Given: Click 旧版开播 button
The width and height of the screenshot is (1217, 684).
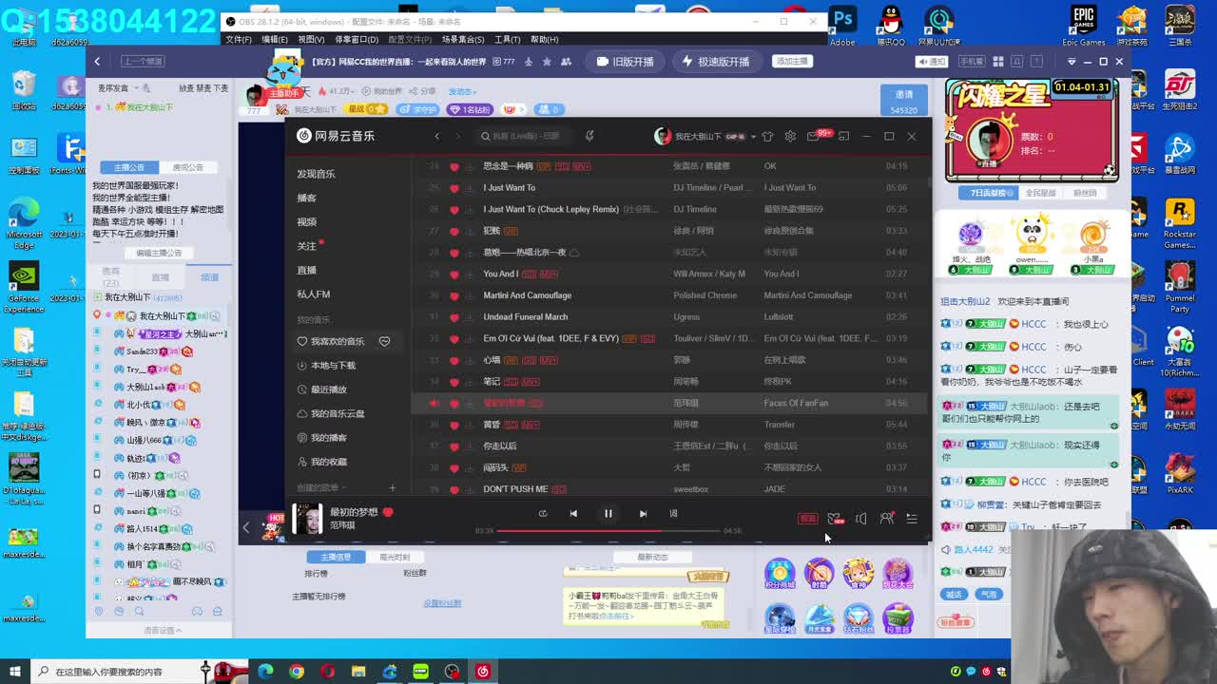Looking at the screenshot, I should [x=625, y=62].
